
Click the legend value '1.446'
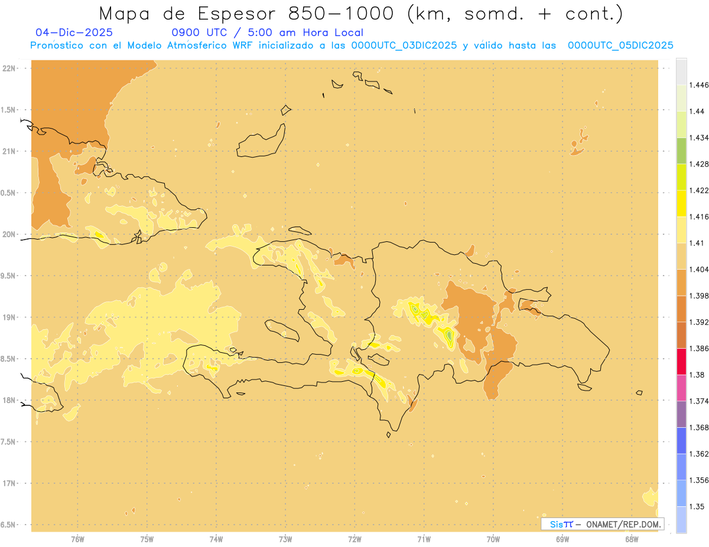pyautogui.click(x=699, y=85)
